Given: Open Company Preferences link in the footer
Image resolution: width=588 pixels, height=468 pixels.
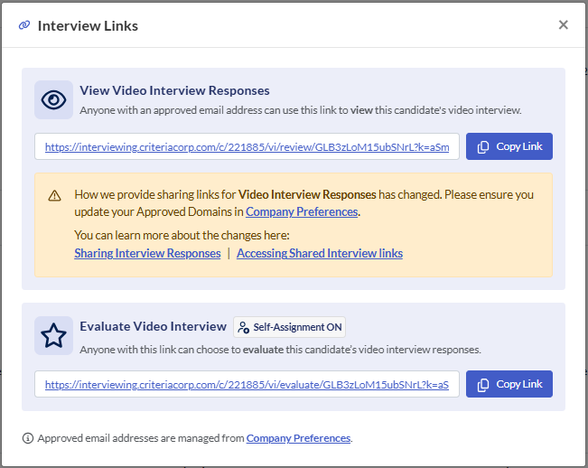Looking at the screenshot, I should click(x=298, y=438).
